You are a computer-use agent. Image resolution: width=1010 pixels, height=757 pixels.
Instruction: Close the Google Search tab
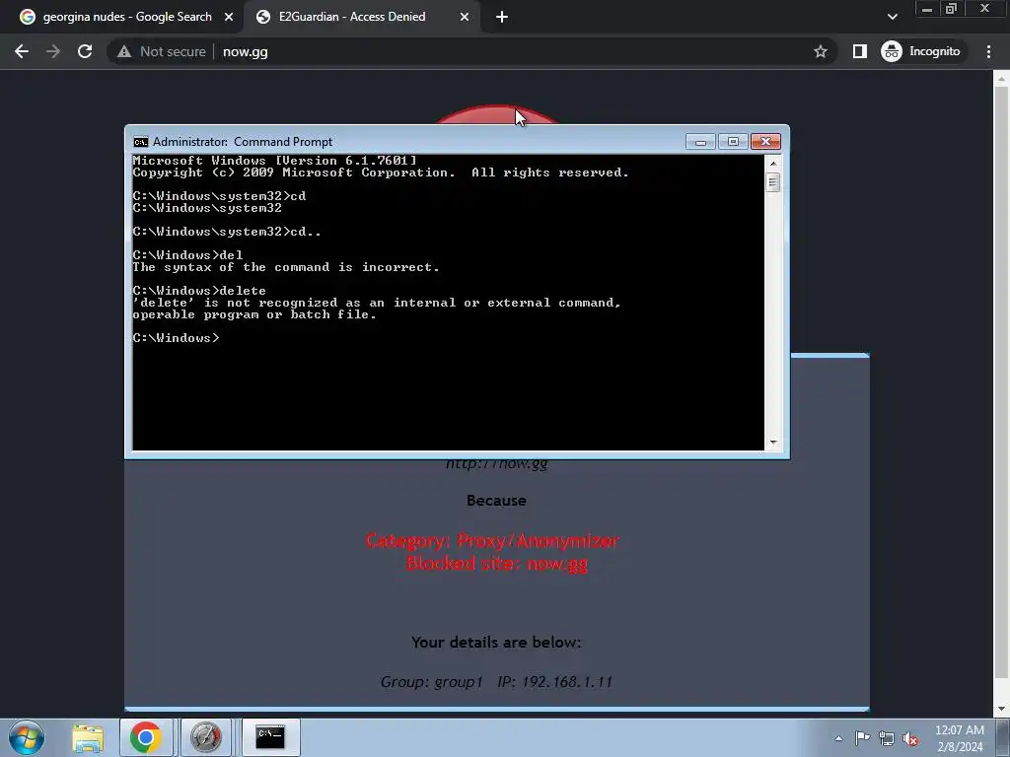tap(229, 18)
